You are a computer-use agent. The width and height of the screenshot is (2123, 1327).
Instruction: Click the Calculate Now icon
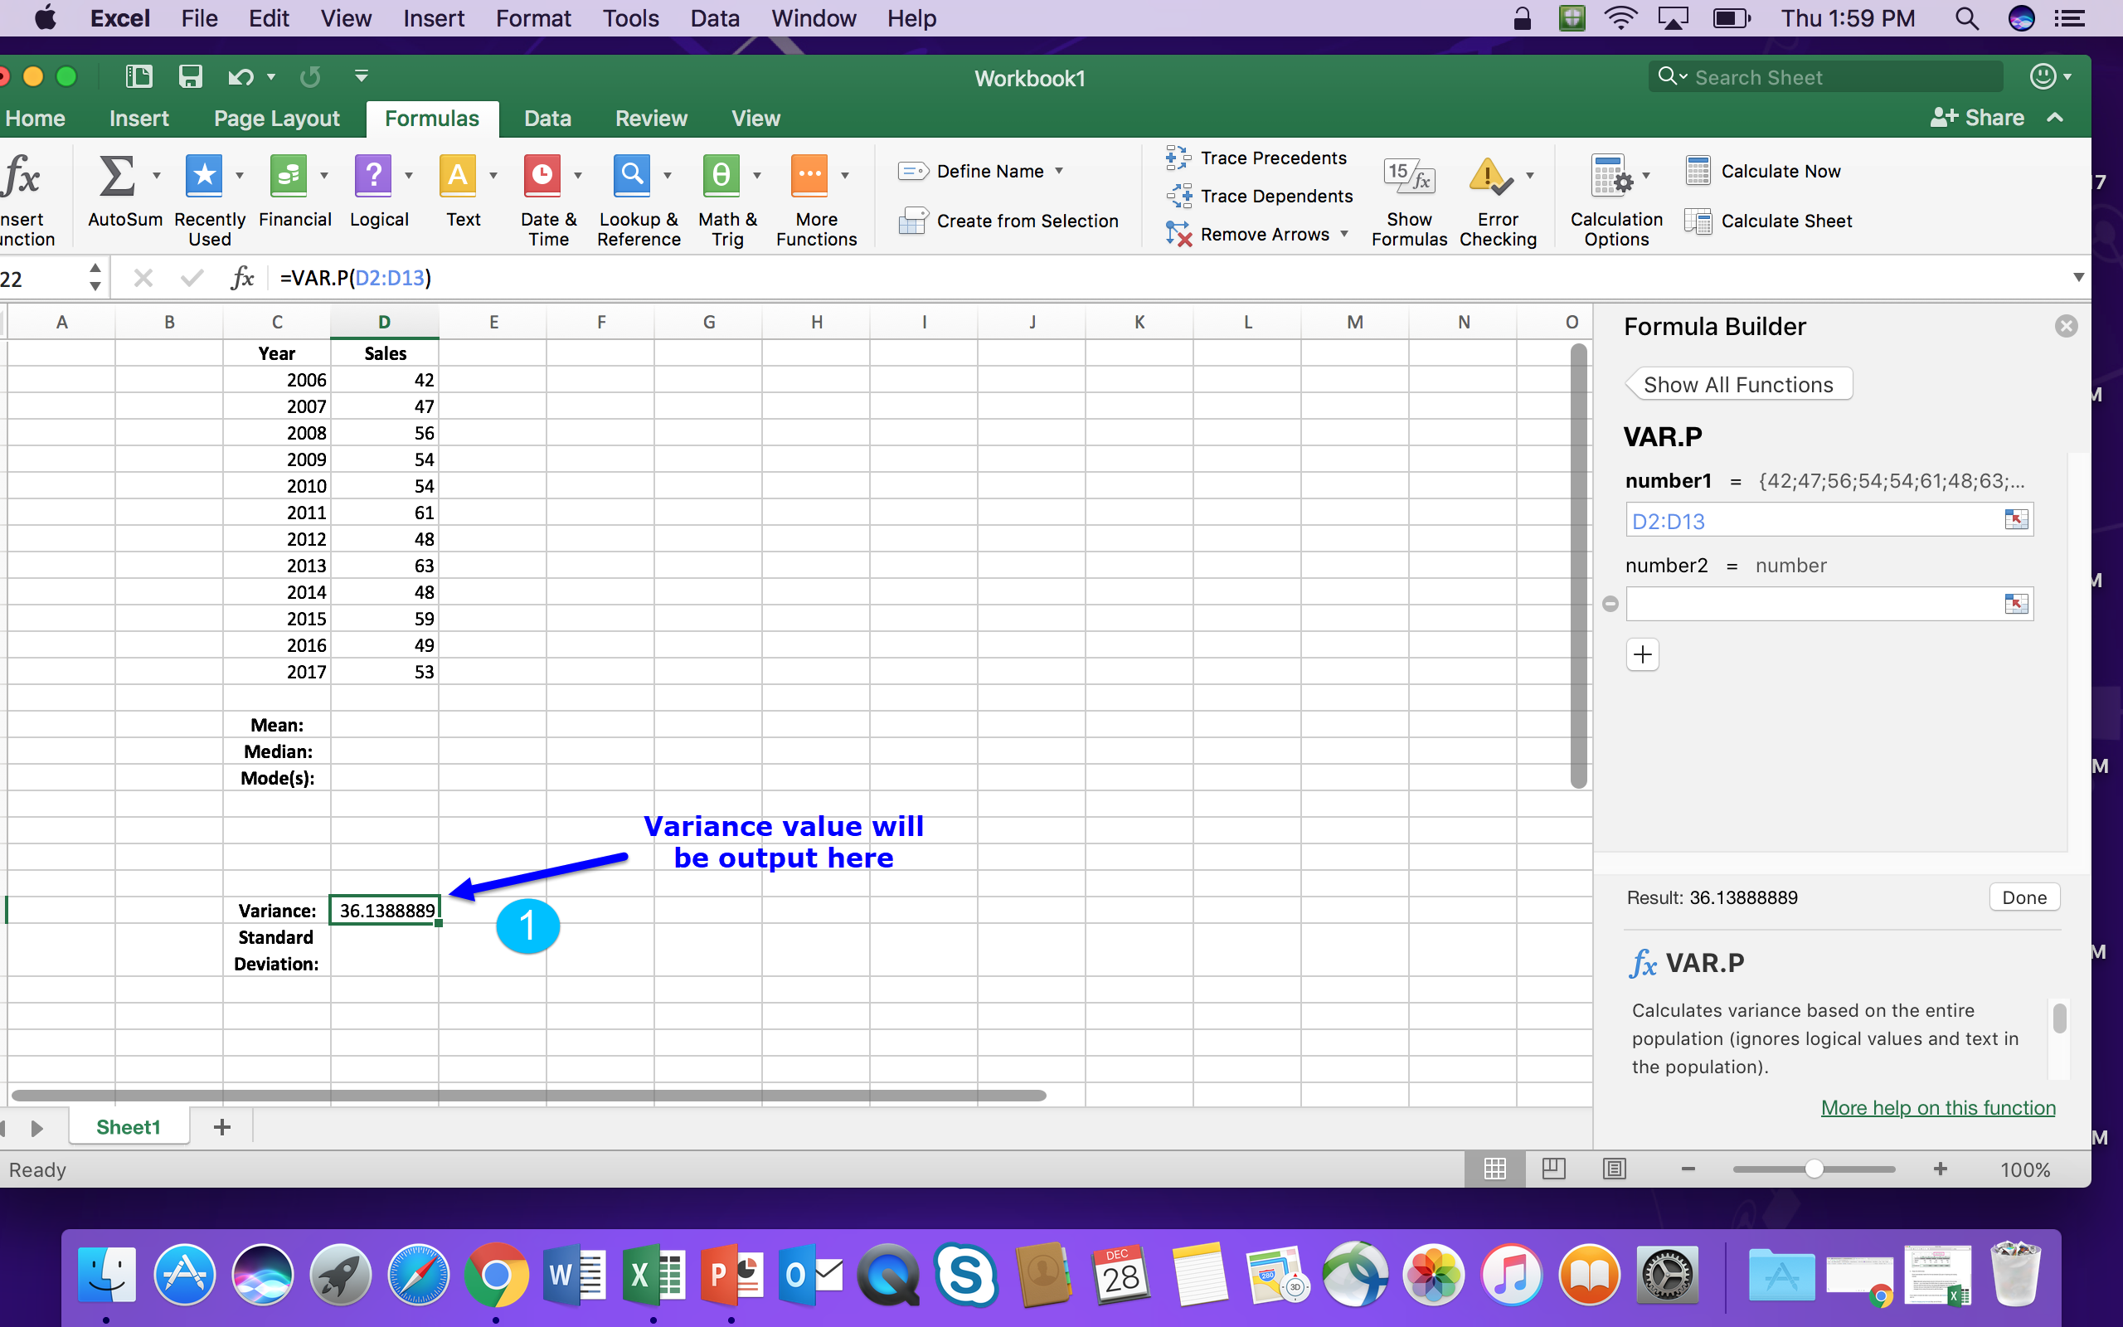tap(1698, 171)
